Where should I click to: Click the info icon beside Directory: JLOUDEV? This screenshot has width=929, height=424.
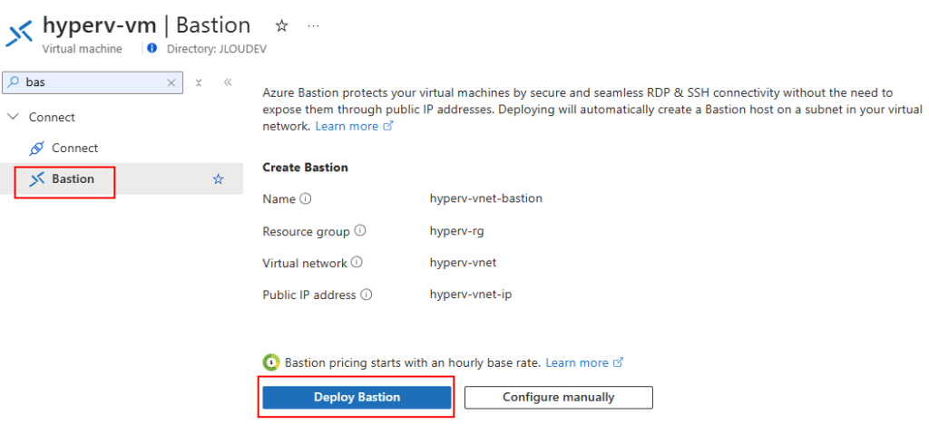click(152, 49)
